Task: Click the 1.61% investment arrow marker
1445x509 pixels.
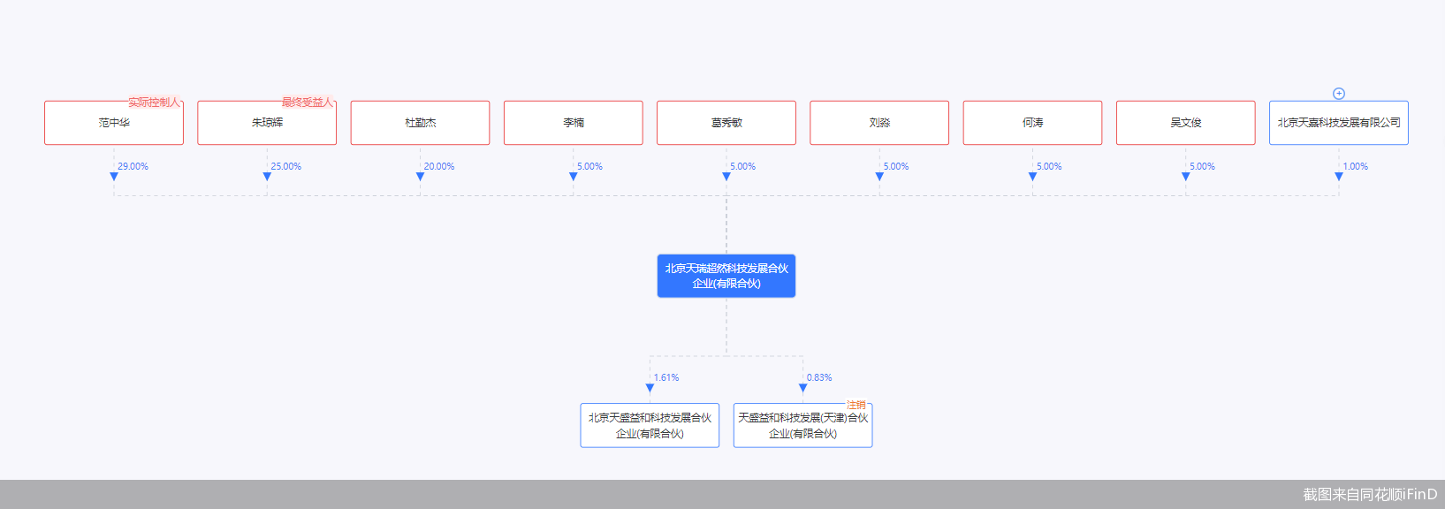Action: pyautogui.click(x=650, y=388)
